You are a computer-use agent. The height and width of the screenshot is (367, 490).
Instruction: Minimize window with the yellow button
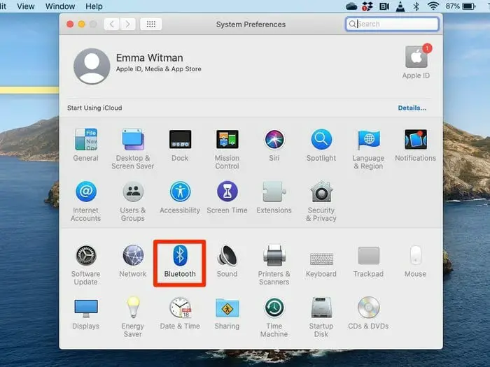[82, 24]
